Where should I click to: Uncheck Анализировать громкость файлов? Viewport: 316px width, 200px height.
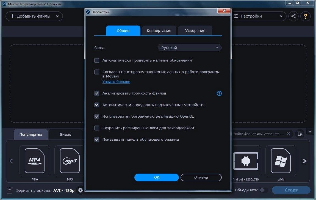[x=97, y=93]
